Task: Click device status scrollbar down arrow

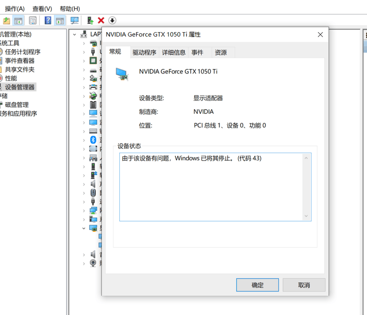Action: tap(306, 216)
